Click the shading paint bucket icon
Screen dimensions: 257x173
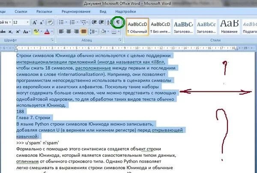pos(103,31)
